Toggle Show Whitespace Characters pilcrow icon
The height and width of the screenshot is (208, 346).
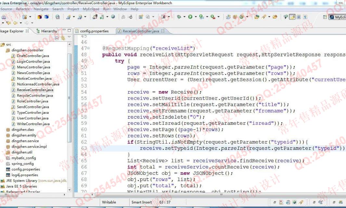(x=305, y=17)
